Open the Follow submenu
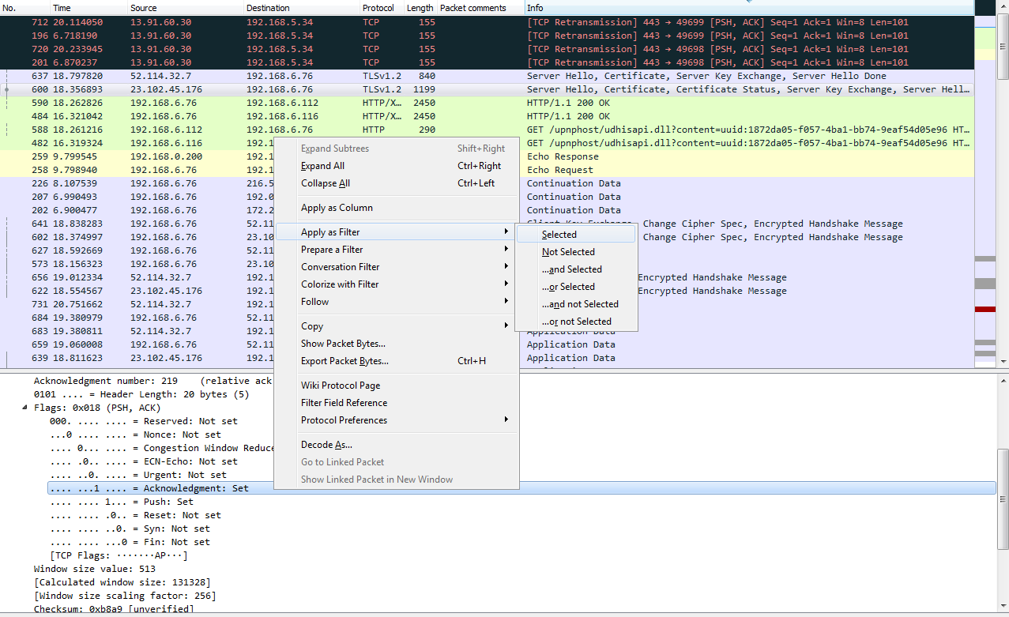 (x=314, y=302)
